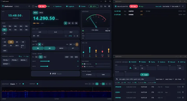Viewport: 187px width, 101px height.
Task: Click the CAT status pill
Action: [x=94, y=6]
